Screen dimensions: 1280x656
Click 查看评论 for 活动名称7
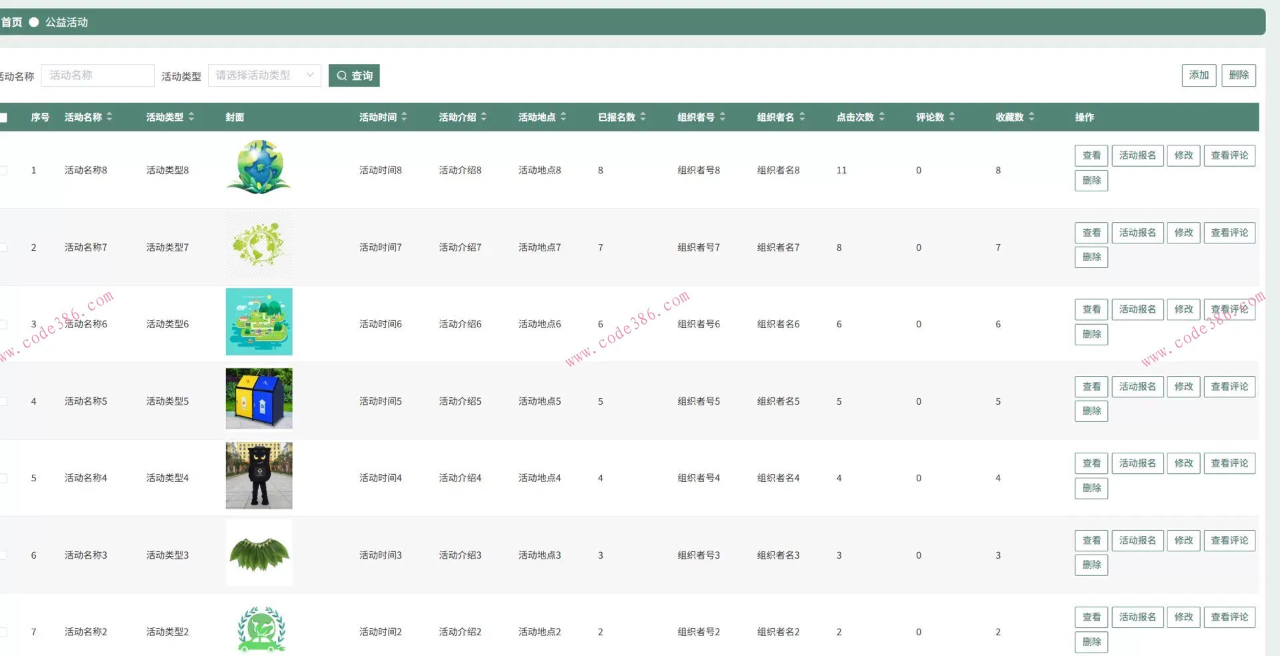tap(1229, 233)
